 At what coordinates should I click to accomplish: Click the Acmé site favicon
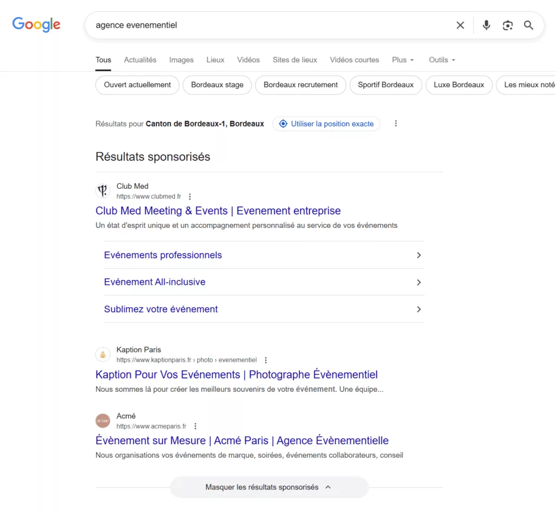[x=103, y=420]
